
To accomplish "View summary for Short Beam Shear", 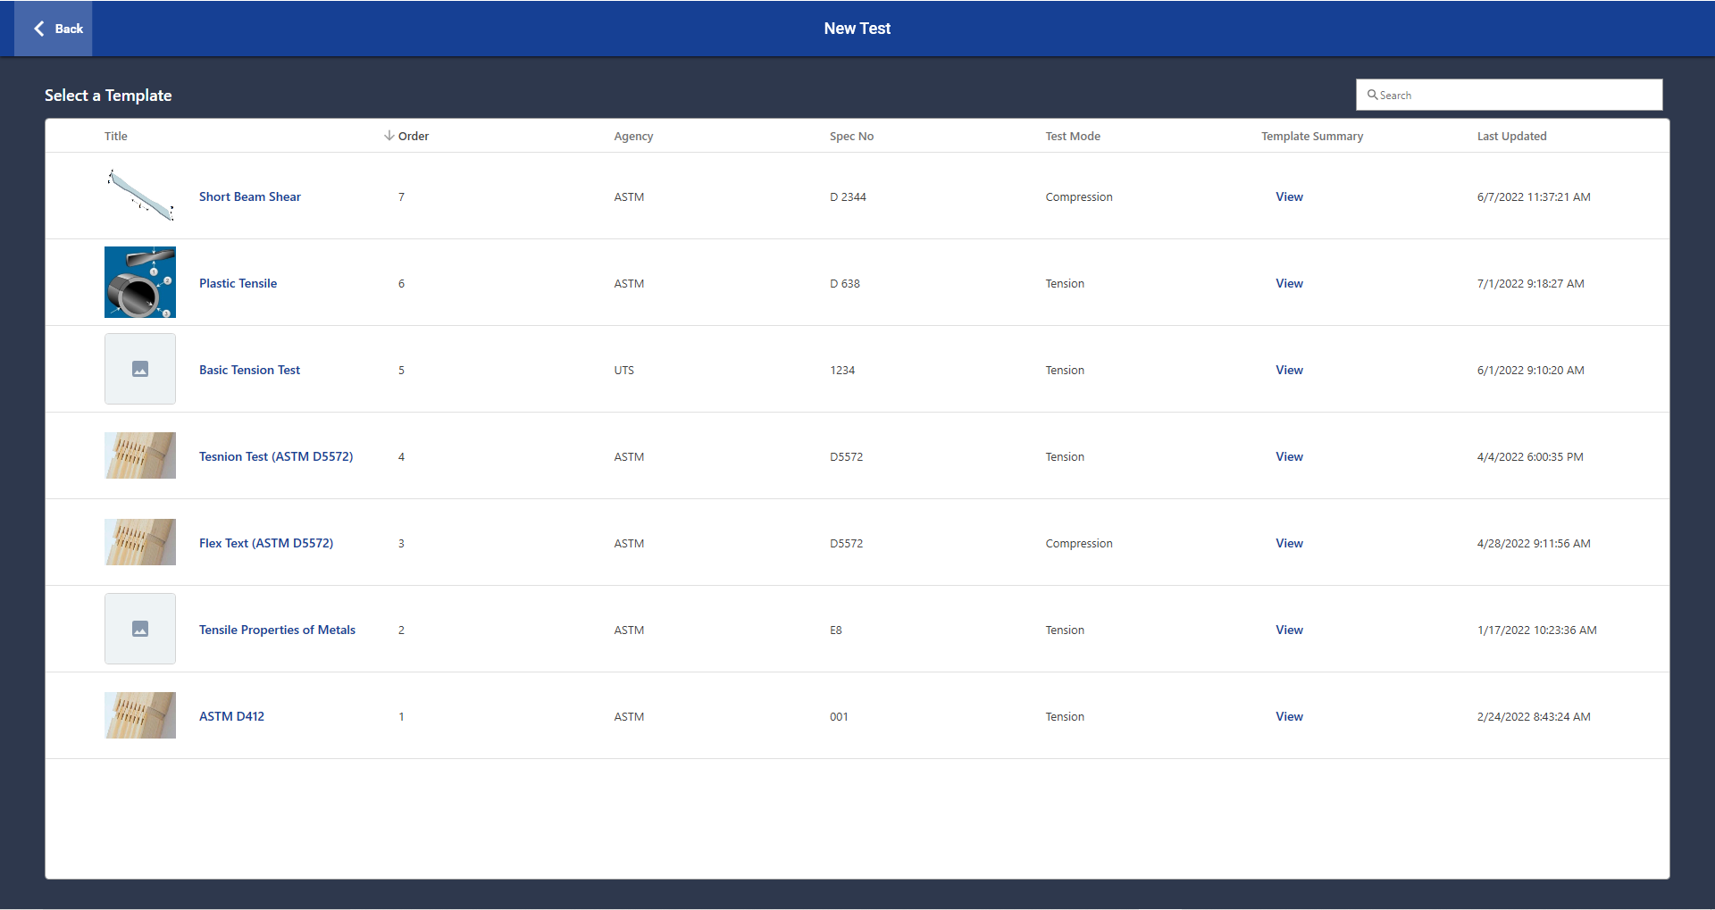I will tap(1289, 196).
